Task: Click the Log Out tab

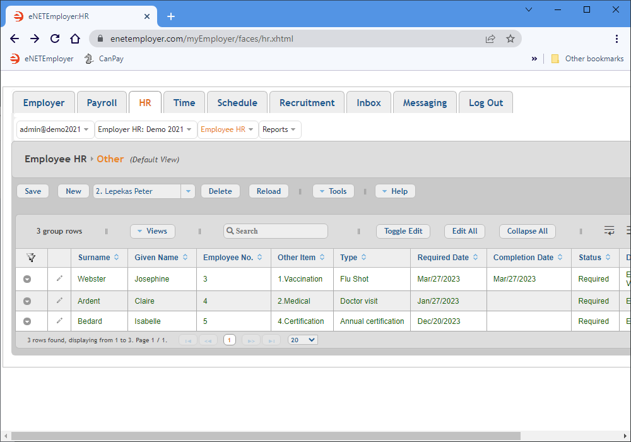Action: pyautogui.click(x=486, y=103)
